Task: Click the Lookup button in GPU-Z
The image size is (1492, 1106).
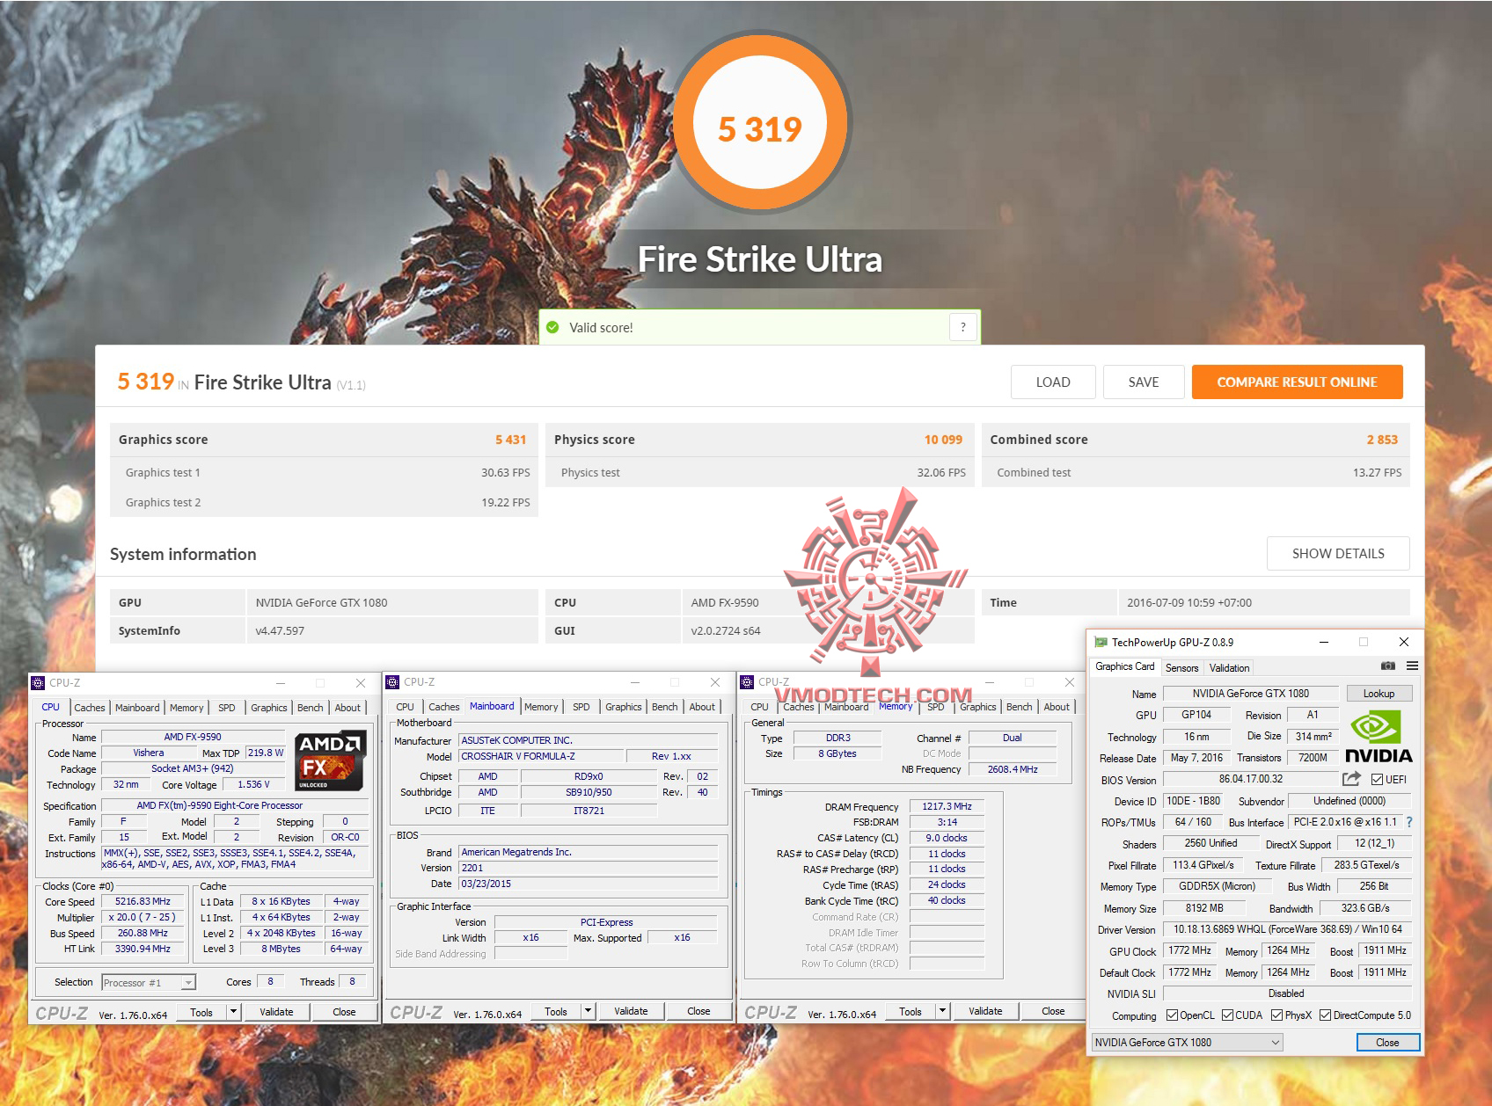Action: [1379, 694]
